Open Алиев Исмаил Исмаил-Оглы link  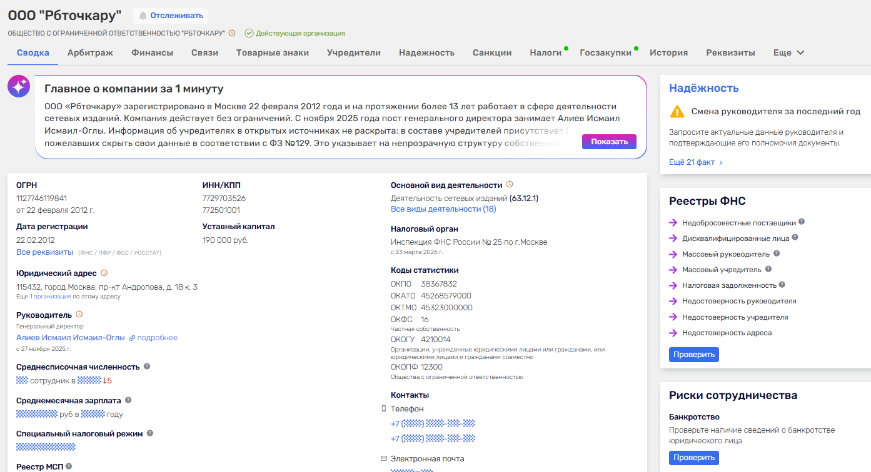coord(71,338)
